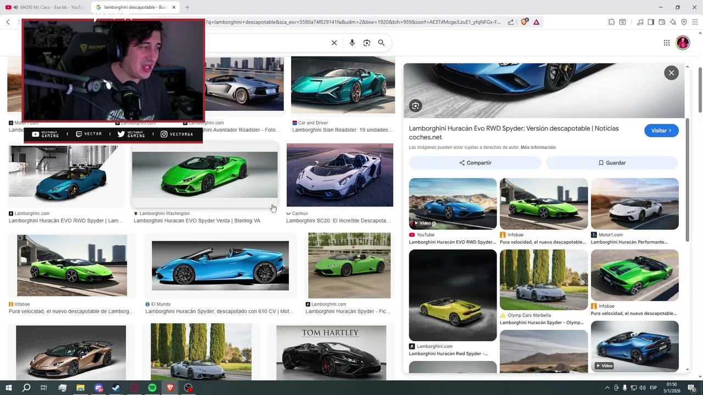The width and height of the screenshot is (703, 395).
Task: Open Google Lens image search icon
Action: tap(367, 43)
